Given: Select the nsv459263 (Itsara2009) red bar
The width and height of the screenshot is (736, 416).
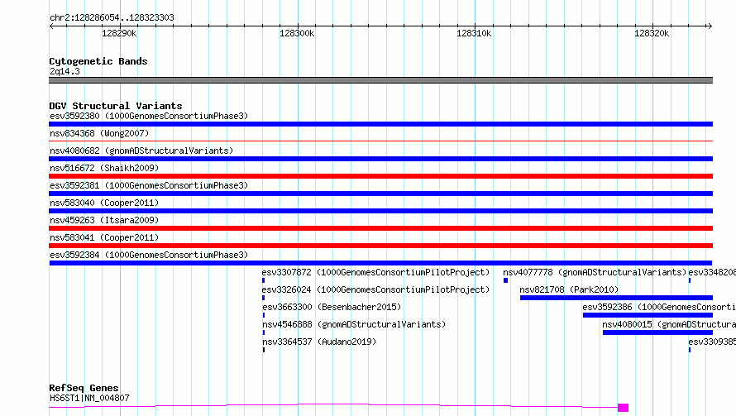Looking at the screenshot, I should point(380,228).
